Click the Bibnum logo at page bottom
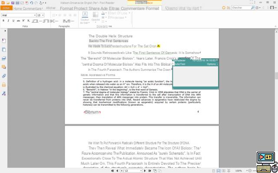The image size is (278, 173). [x=92, y=112]
